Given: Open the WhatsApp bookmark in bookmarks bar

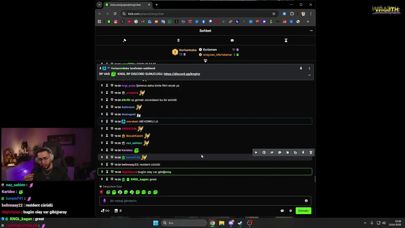Looking at the screenshot, I should click(170, 22).
